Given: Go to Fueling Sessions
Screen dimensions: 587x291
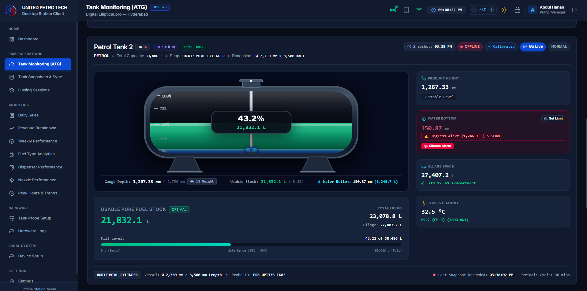Looking at the screenshot, I should click(x=38, y=90).
